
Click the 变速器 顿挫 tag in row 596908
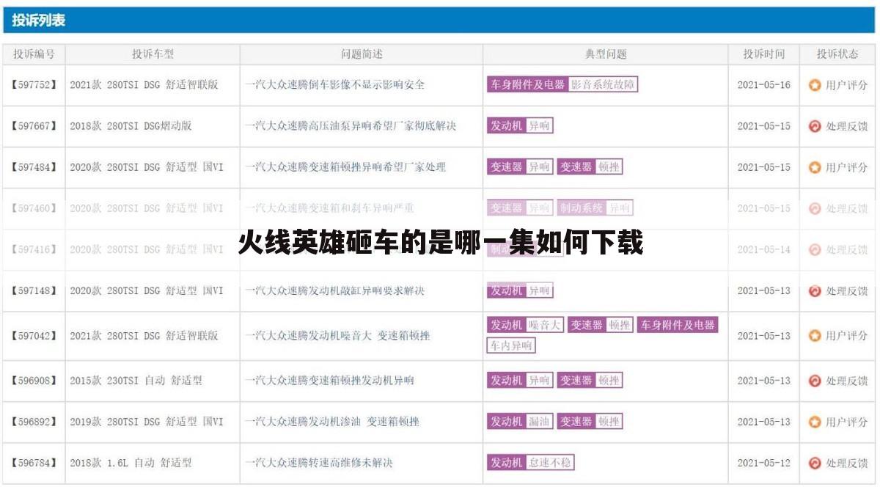[x=590, y=381]
